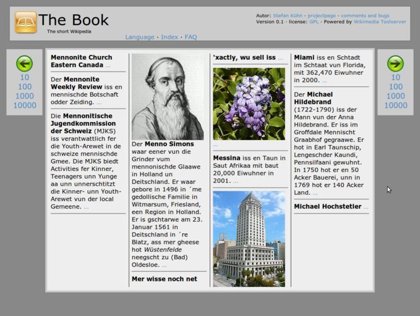Image resolution: width=420 pixels, height=316 pixels.
Task: Click author name Stefan Kühn
Action: 288,15
